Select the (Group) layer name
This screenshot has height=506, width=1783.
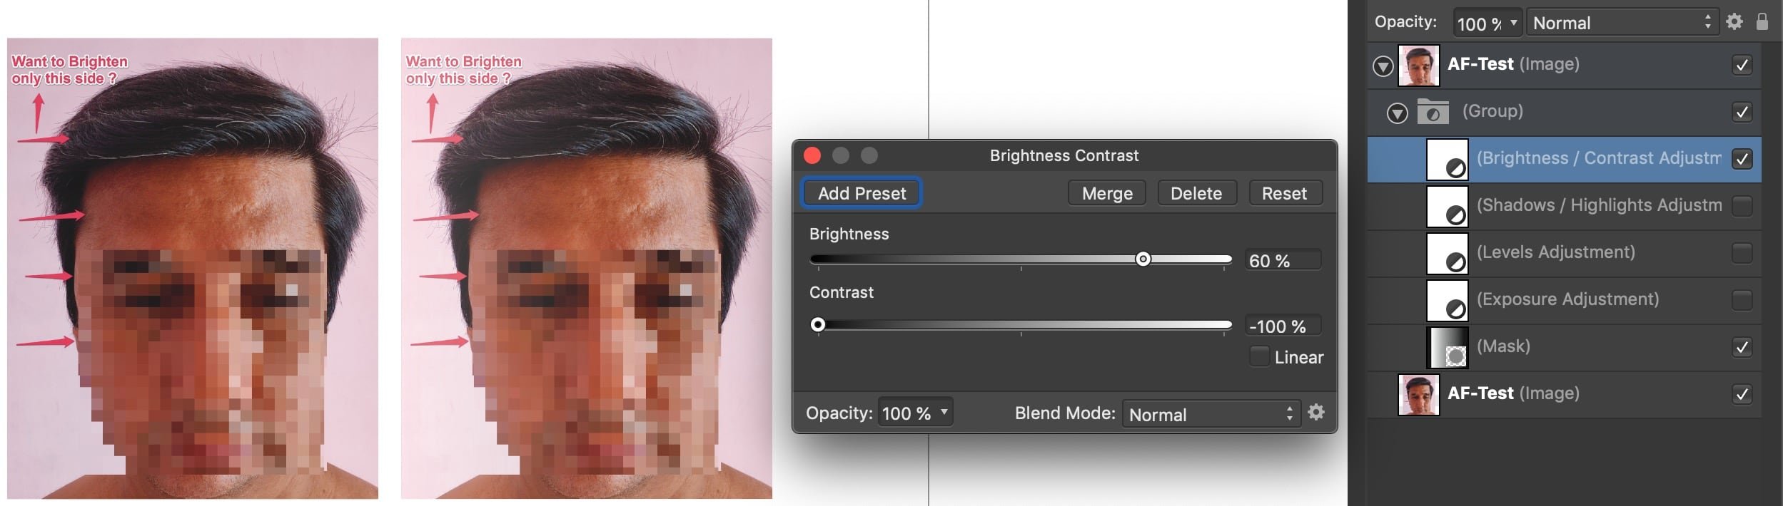pyautogui.click(x=1492, y=111)
